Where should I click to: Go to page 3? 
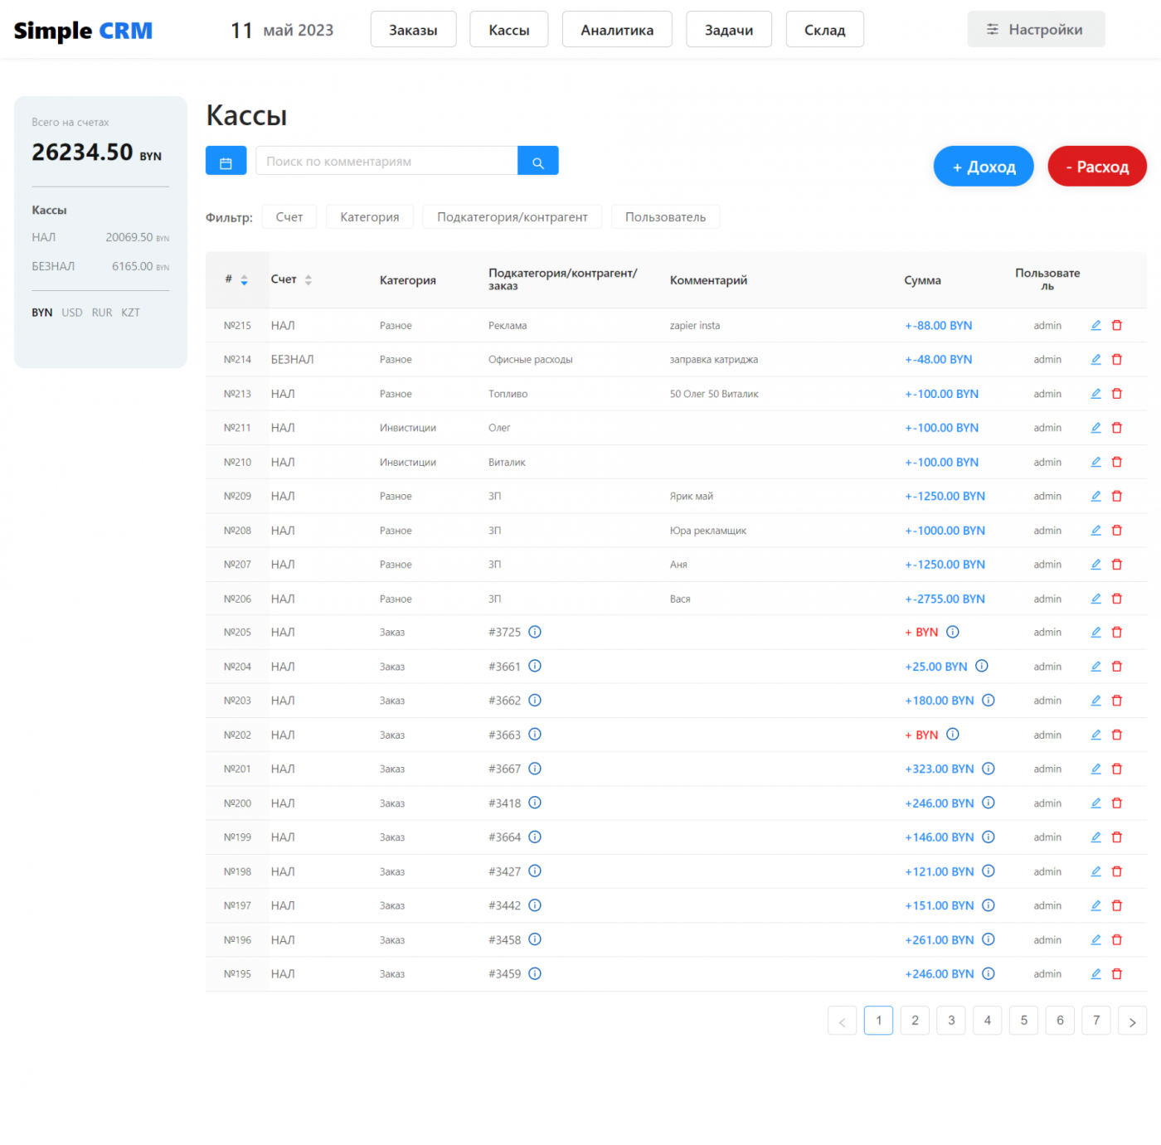click(951, 1021)
